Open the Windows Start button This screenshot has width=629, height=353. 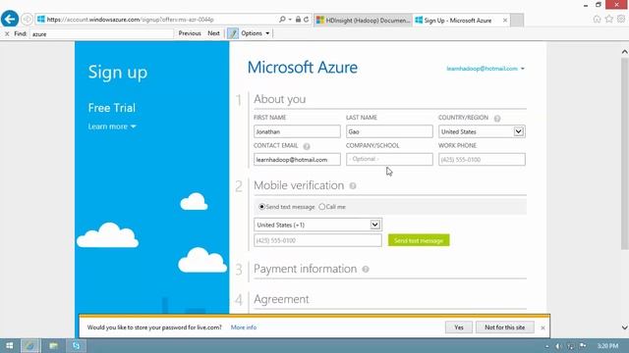[x=9, y=345]
